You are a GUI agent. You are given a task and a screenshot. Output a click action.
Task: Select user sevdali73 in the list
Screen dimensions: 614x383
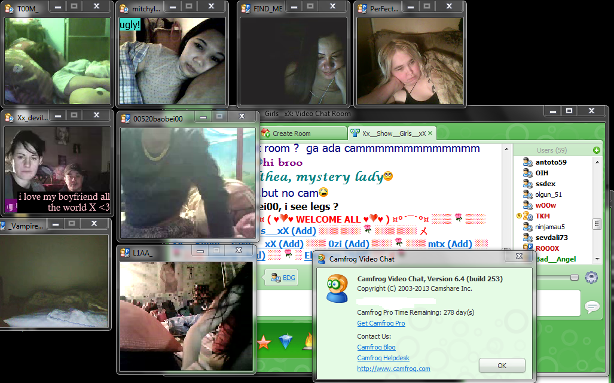(551, 237)
